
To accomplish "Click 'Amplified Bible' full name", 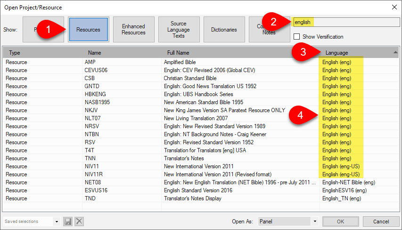I will (180, 62).
